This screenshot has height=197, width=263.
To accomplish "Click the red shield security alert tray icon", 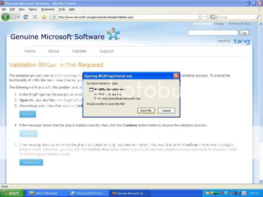I will click(x=221, y=193).
